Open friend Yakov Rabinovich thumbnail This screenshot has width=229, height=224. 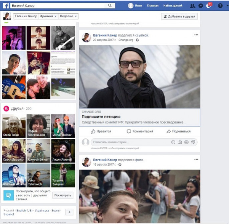click(x=38, y=175)
